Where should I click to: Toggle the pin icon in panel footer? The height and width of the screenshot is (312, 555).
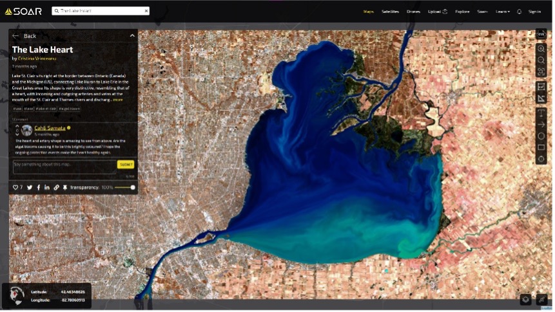[64, 187]
